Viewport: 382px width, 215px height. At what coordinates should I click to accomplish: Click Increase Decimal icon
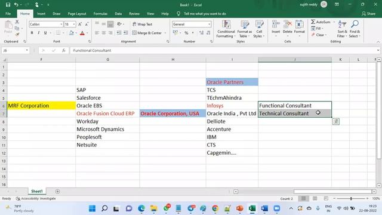[x=201, y=33]
